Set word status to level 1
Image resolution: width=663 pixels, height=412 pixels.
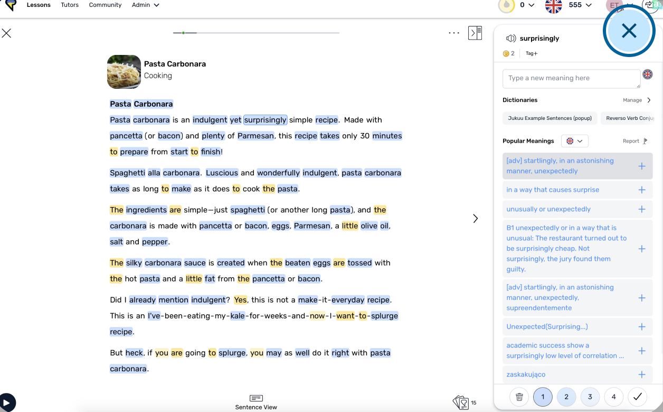coord(543,397)
